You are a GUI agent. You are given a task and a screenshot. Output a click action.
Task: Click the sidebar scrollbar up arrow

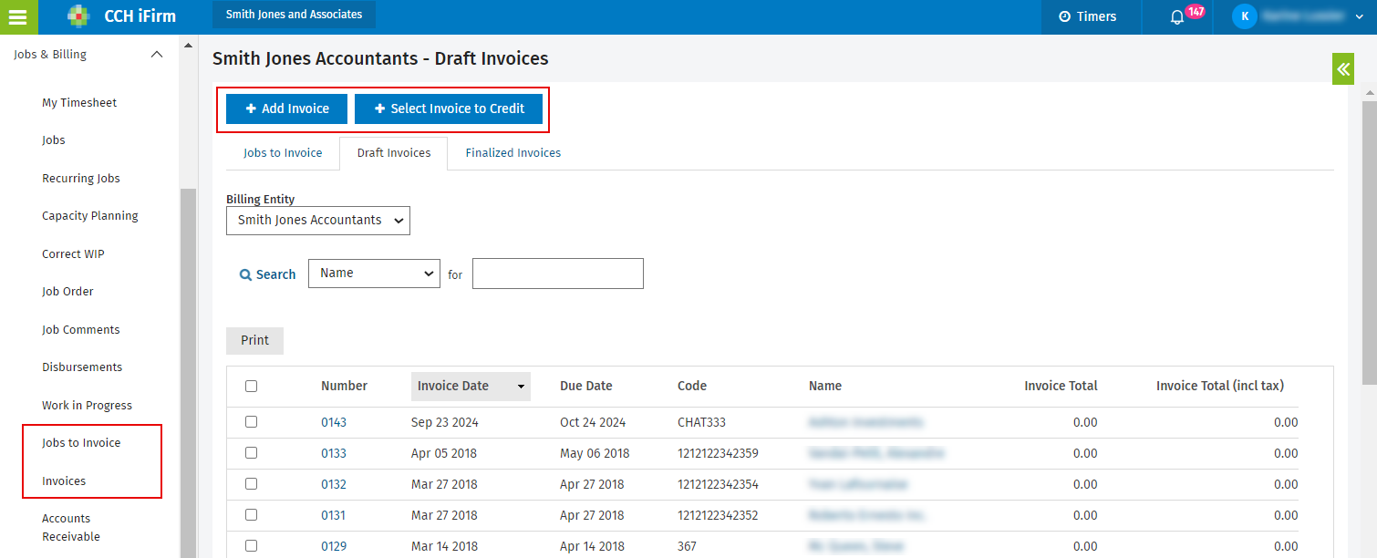coord(188,45)
